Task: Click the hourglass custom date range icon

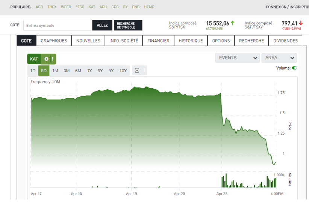Action: (137, 71)
